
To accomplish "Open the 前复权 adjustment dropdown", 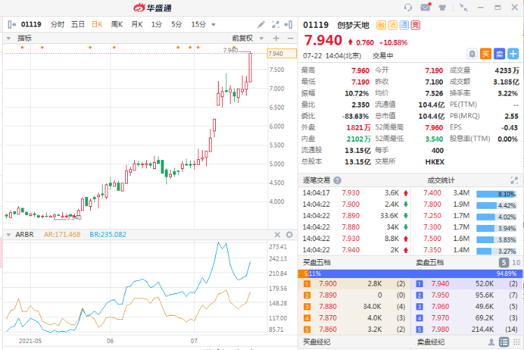I will (261, 38).
